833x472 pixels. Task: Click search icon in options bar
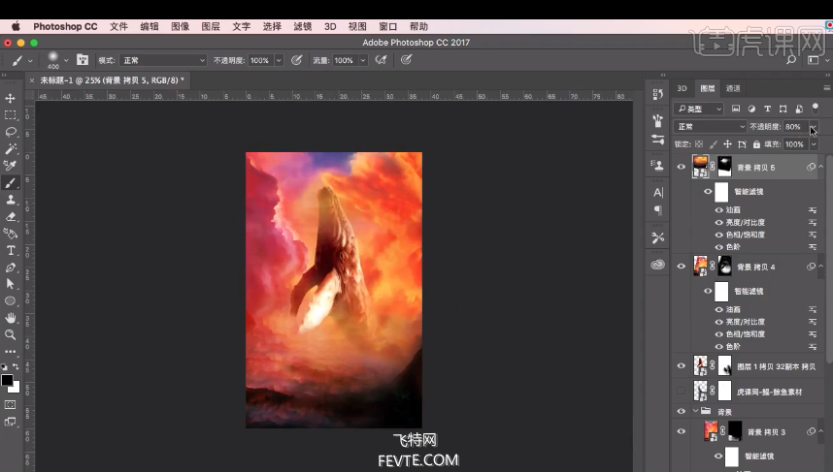tap(791, 60)
